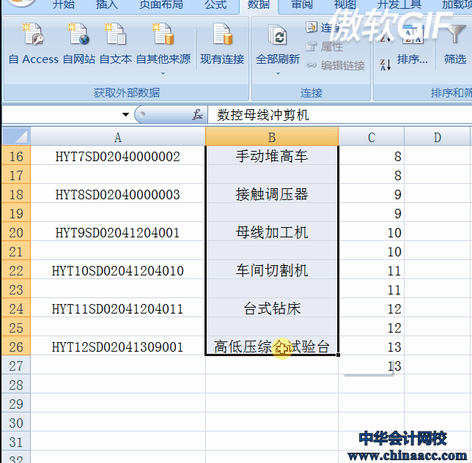Select row 27 header

click(x=16, y=366)
